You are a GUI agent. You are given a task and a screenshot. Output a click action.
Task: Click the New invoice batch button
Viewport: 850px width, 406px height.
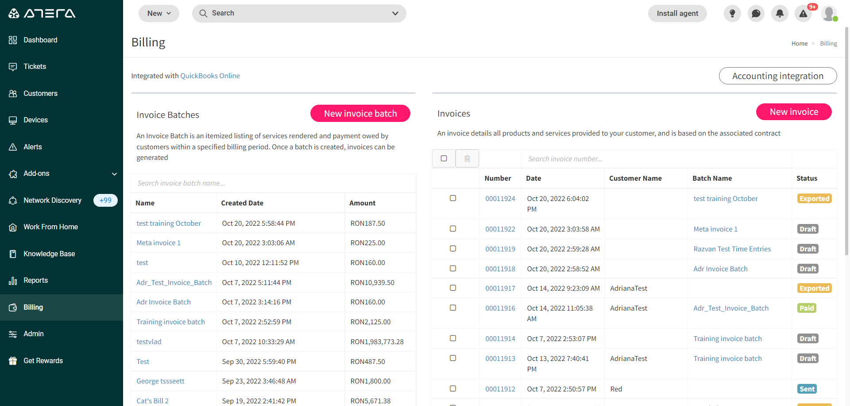click(360, 114)
